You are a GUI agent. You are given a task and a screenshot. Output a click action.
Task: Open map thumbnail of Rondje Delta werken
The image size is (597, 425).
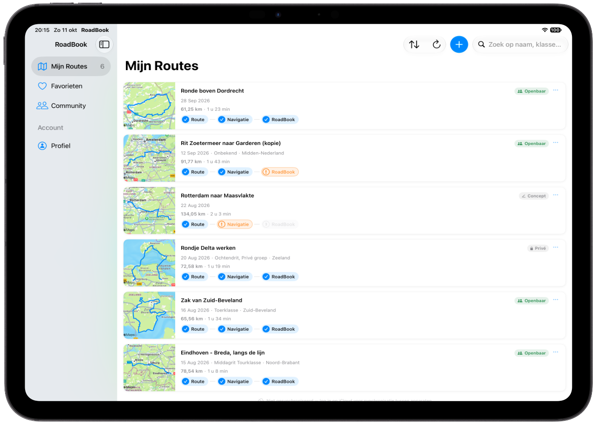pos(149,263)
